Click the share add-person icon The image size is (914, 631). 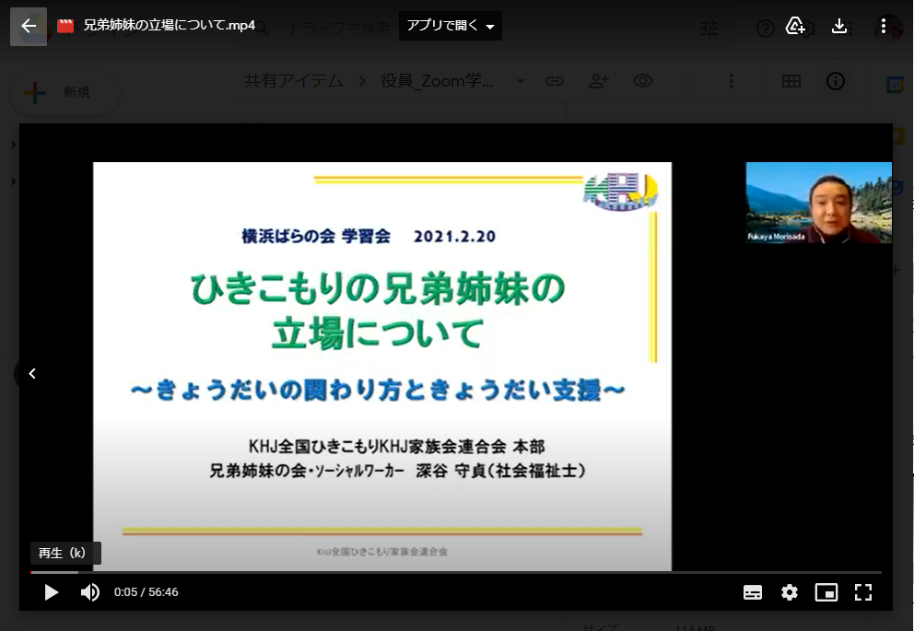click(x=599, y=81)
